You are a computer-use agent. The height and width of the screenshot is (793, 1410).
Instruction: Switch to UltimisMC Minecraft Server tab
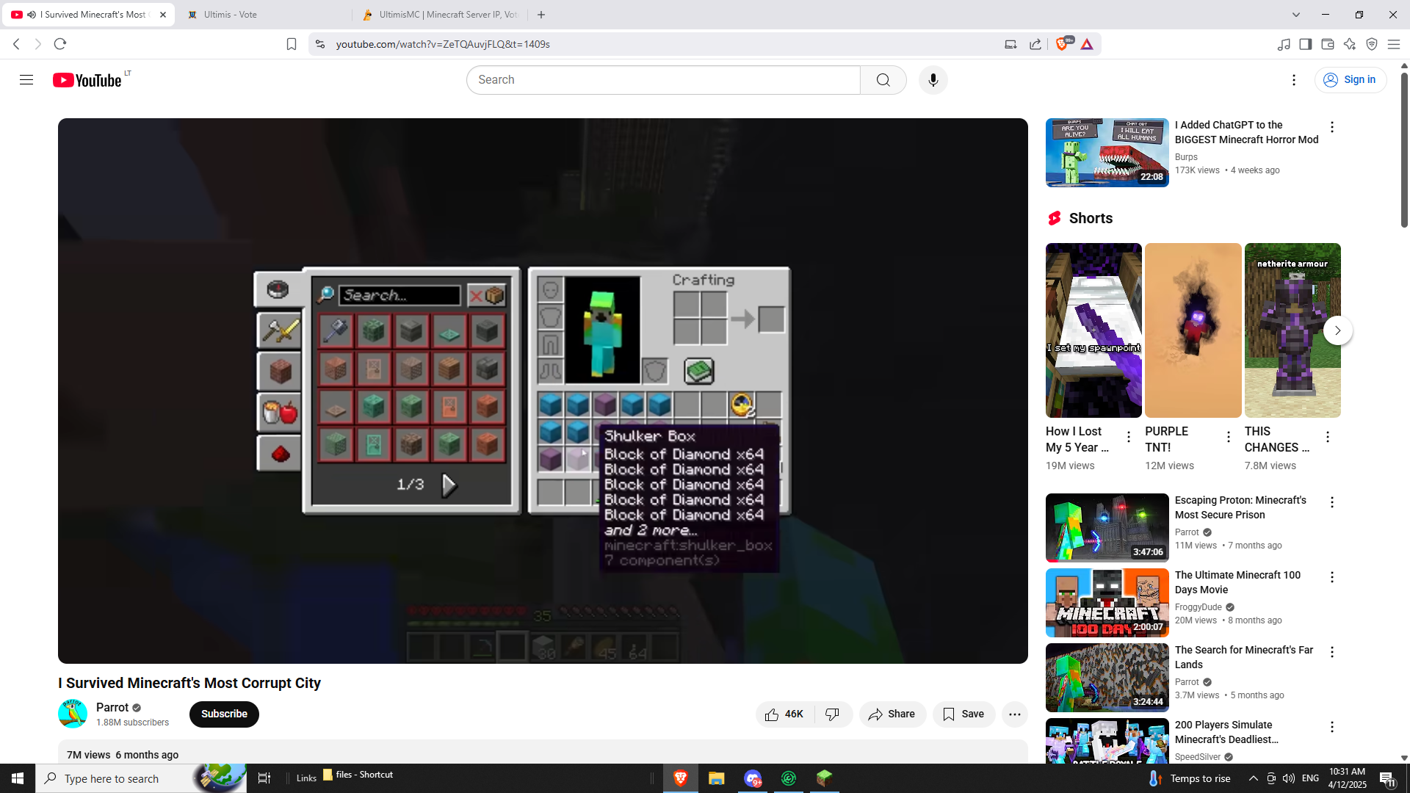click(441, 15)
